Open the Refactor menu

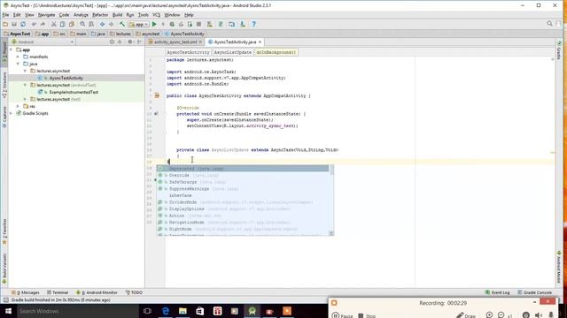pyautogui.click(x=100, y=15)
